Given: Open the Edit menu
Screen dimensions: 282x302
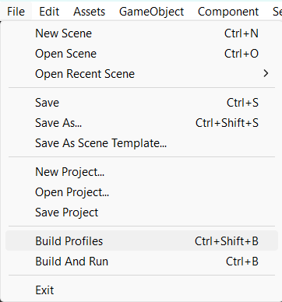Looking at the screenshot, I should point(49,12).
